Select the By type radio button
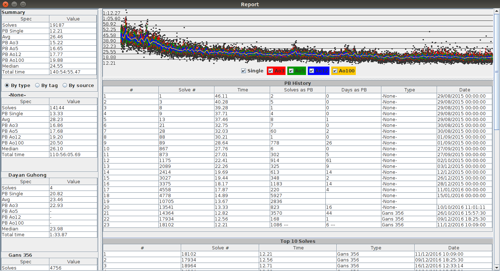This screenshot has width=500, height=271. point(18,86)
